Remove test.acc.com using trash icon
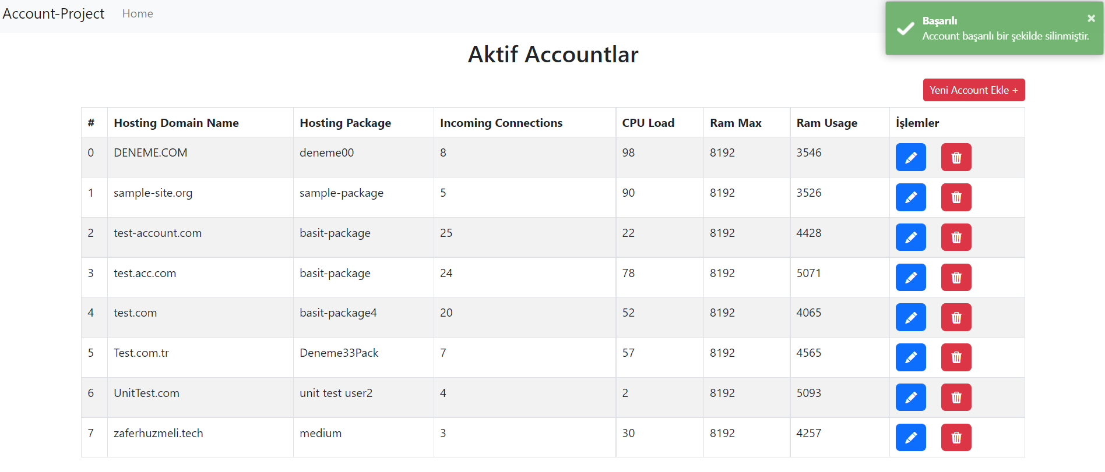This screenshot has height=472, width=1105. click(x=956, y=278)
